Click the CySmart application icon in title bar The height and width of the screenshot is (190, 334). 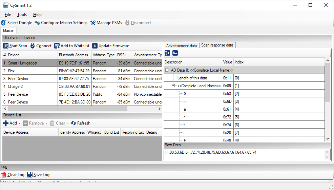tap(5, 5)
